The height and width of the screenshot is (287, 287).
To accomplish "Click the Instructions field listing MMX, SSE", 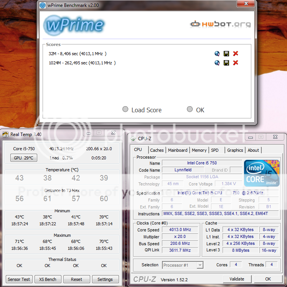I will 221,213.
